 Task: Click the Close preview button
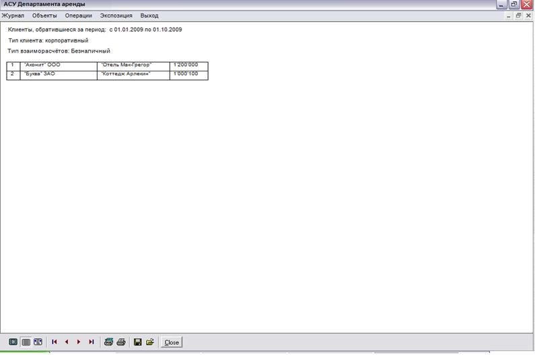tap(172, 342)
